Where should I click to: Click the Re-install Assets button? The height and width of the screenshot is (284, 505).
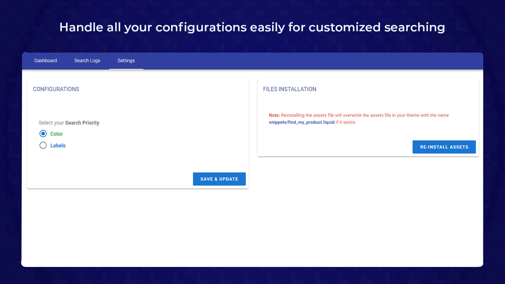(444, 147)
